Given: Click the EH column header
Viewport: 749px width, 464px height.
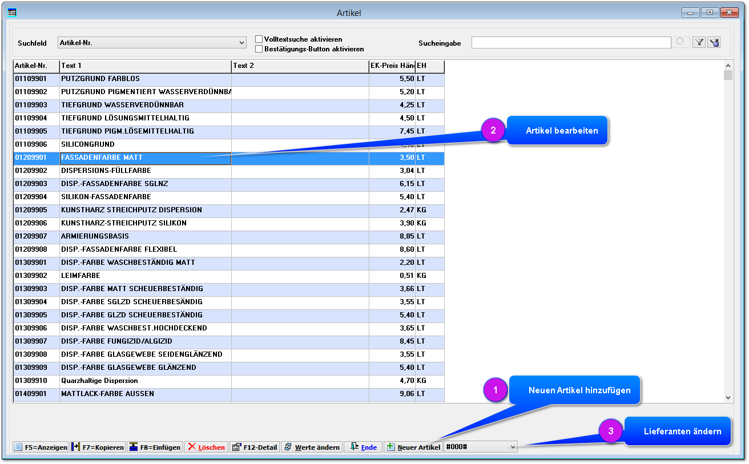Looking at the screenshot, I should 429,66.
